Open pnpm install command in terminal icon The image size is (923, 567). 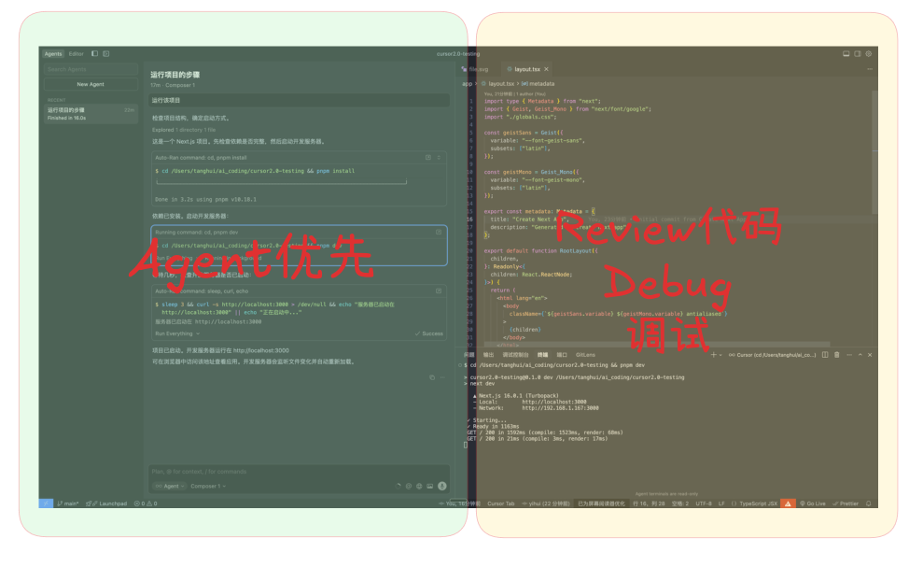pos(428,158)
